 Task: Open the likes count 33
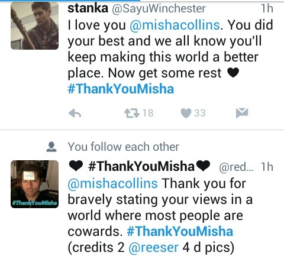[x=200, y=113]
